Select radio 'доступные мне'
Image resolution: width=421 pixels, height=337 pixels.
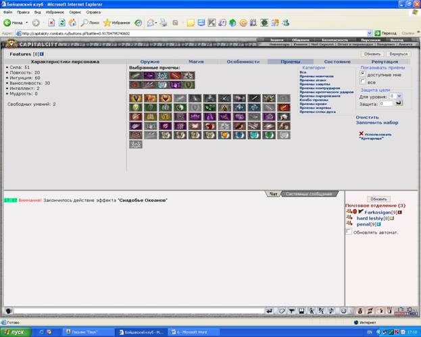[363, 74]
